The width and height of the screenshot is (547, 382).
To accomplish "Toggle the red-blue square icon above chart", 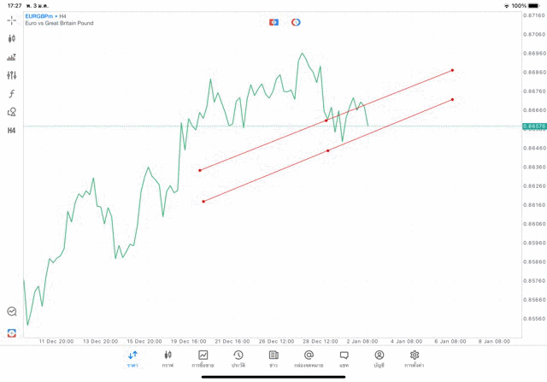I will point(273,22).
